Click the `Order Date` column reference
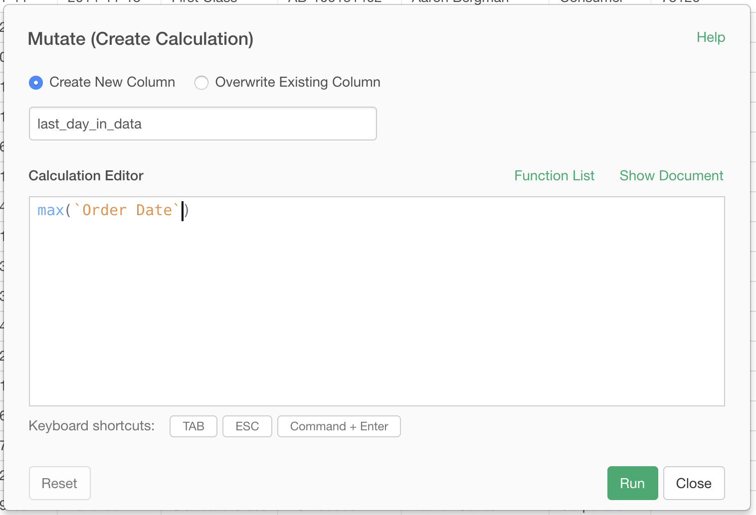Screen dimensions: 756x515 click(127, 210)
